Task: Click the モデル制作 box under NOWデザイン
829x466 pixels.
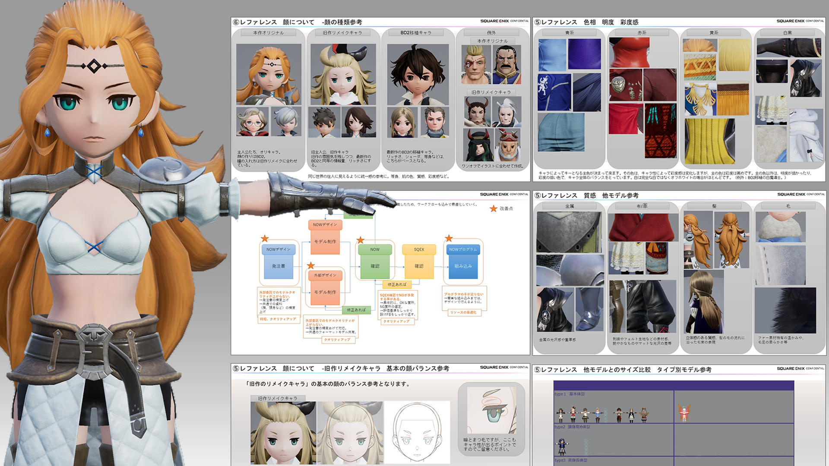Action: (325, 242)
